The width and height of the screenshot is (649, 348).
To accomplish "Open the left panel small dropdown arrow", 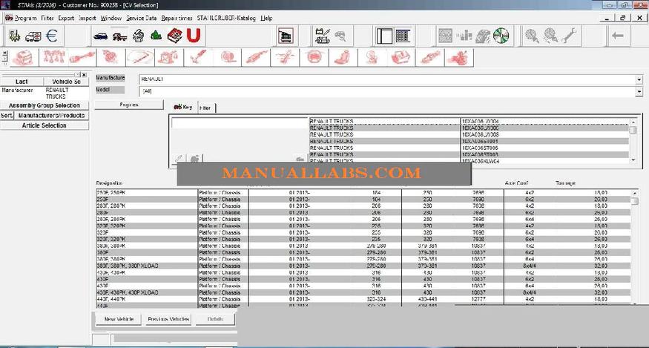I will pos(77,74).
